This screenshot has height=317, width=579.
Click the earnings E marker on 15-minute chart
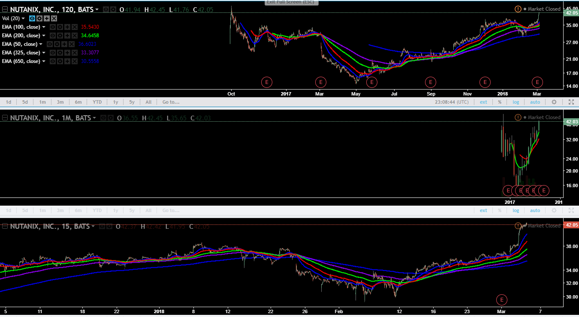[501, 299]
